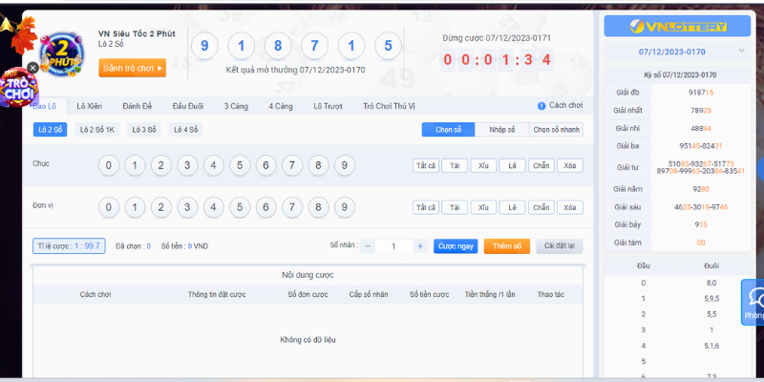Pick Tài filter in the Chục row
The height and width of the screenshot is (382, 764).
coord(456,165)
